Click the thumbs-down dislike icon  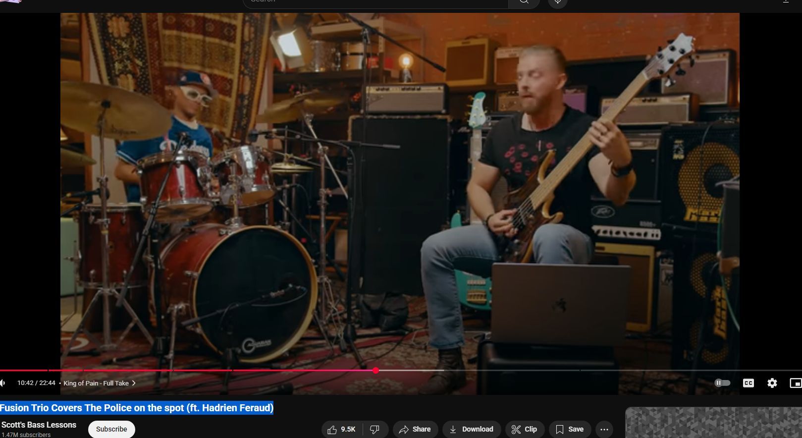pos(375,429)
